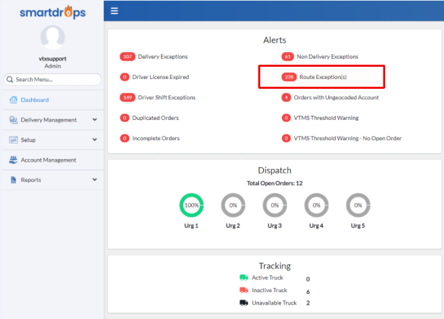The height and width of the screenshot is (319, 444).
Task: Click the Reports document icon
Action: [x=13, y=180]
